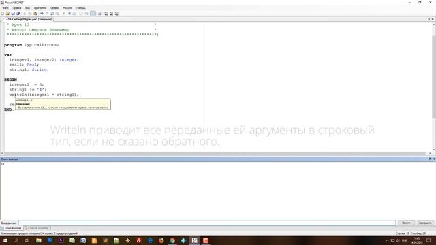This screenshot has height=245, width=436.
Task: Open Microsoft Edge from the taskbar
Action: (150, 240)
